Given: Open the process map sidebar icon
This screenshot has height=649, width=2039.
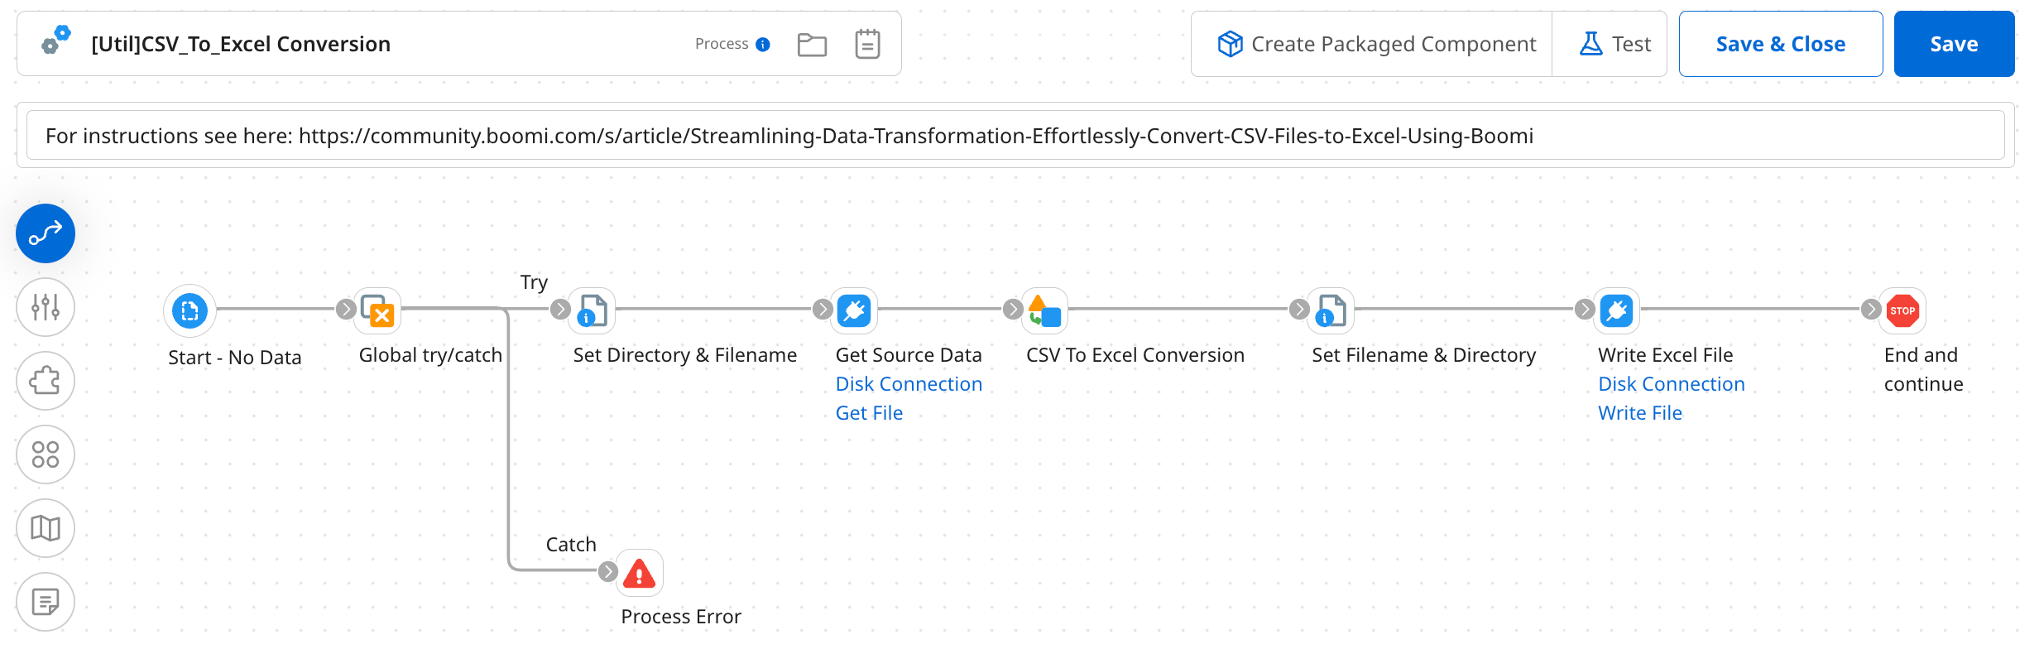Looking at the screenshot, I should click(45, 528).
